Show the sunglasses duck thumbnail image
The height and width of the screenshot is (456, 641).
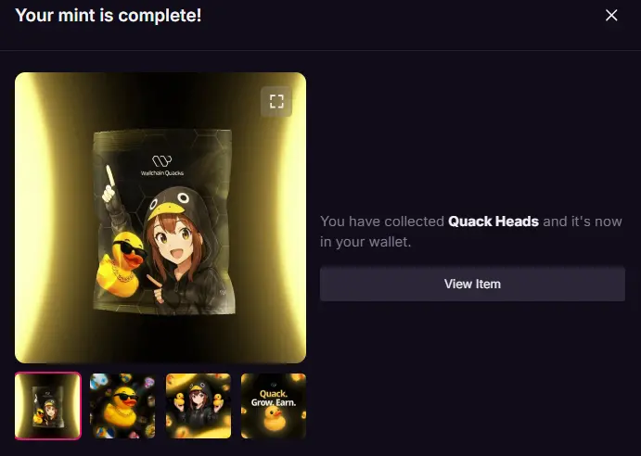point(122,406)
